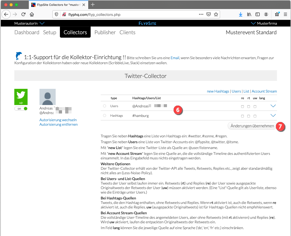
Task: Go to the Dashboard tab
Action: pyautogui.click(x=27, y=32)
